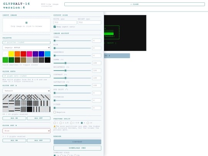
Task: Choose 2x download scale
Action: tap(62, 155)
